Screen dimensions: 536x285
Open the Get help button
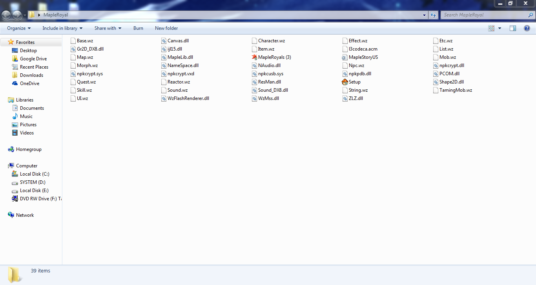pos(527,28)
